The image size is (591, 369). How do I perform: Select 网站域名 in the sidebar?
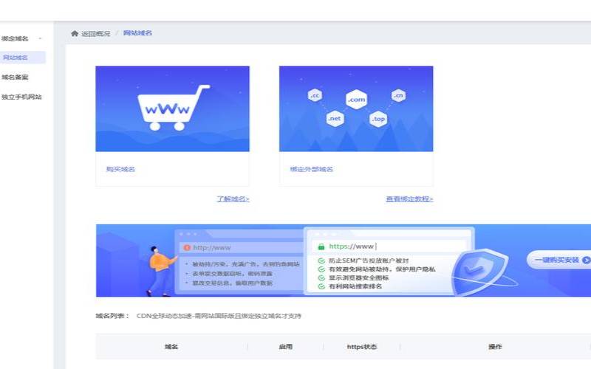tap(23, 58)
